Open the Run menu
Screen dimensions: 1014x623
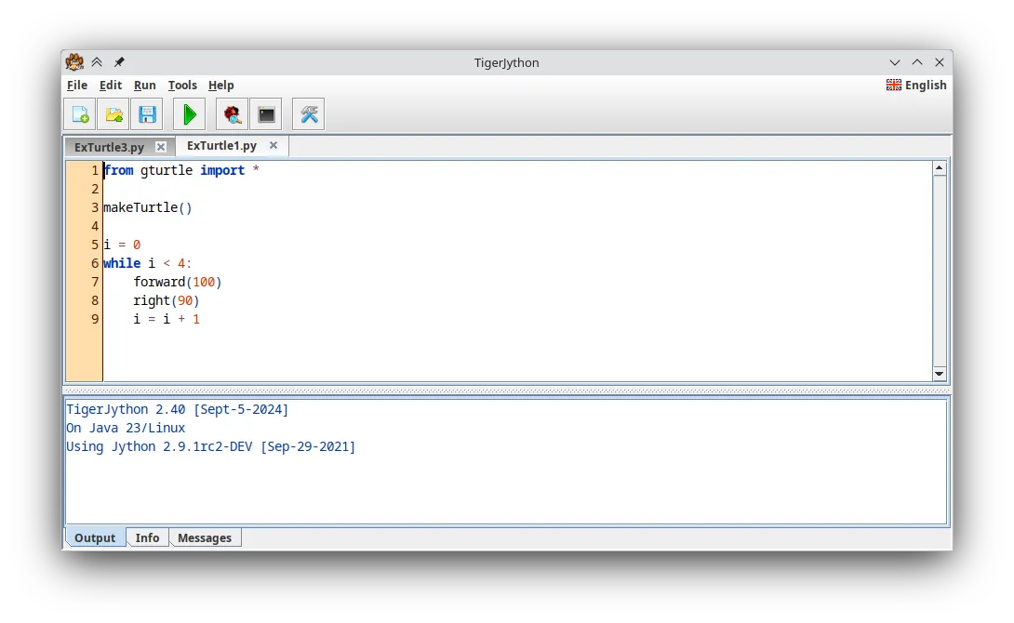(144, 85)
